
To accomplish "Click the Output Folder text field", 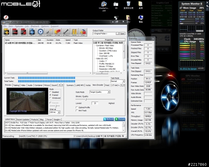I will pyautogui.click(x=104, y=34).
